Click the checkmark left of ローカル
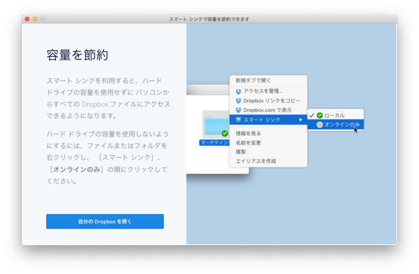This screenshot has width=419, height=274. point(312,115)
